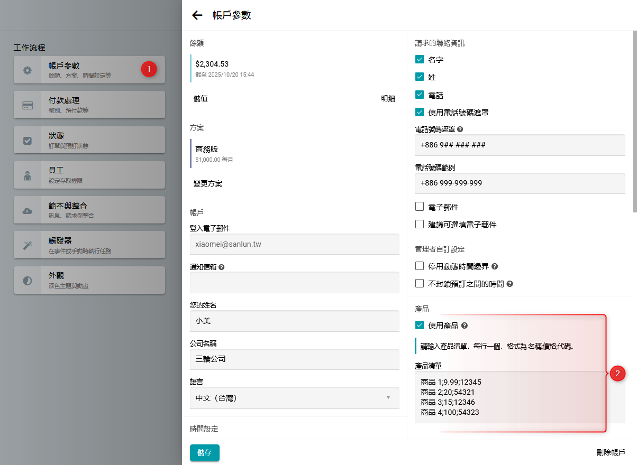Click the 通知信箱 input field
Image resolution: width=637 pixels, height=465 pixels.
pos(294,283)
